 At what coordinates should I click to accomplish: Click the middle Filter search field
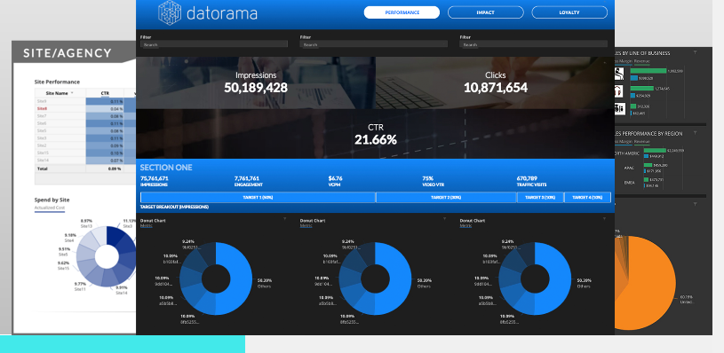coord(373,44)
